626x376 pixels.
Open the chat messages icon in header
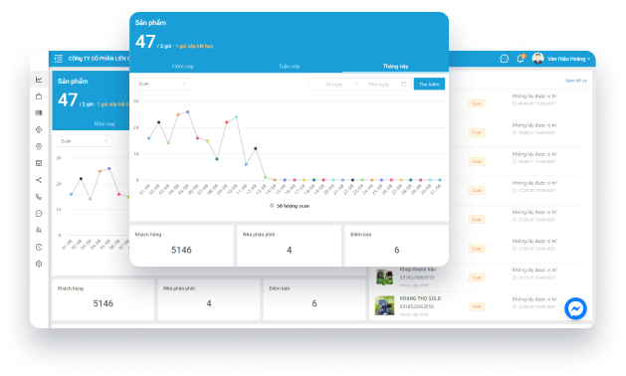pos(505,59)
